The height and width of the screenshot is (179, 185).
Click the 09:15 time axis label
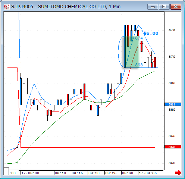tap(77, 173)
